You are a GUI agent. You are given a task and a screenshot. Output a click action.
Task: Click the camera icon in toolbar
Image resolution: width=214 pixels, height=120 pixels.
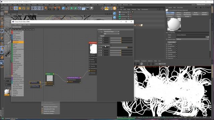click(88, 8)
